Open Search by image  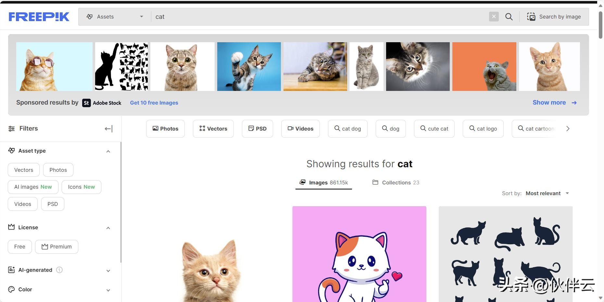[x=554, y=17]
